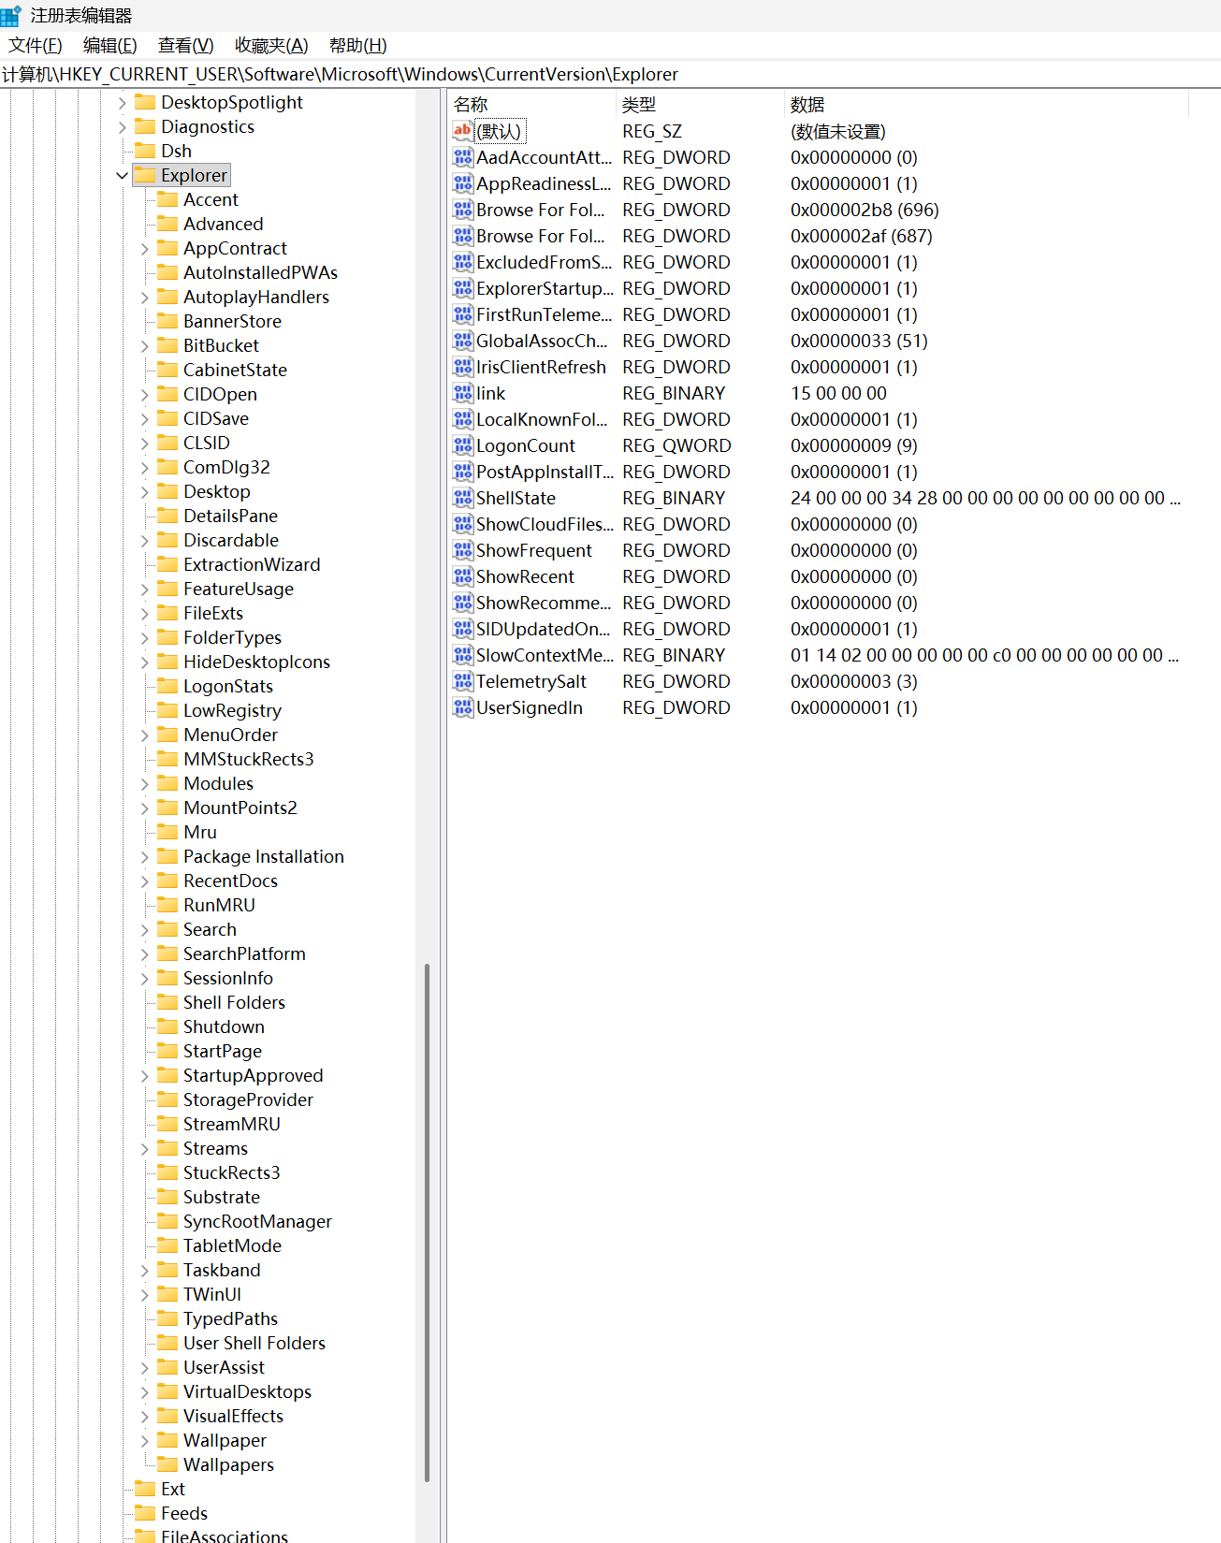Expand the DesktopSpotlight key
The height and width of the screenshot is (1543, 1221).
point(122,102)
